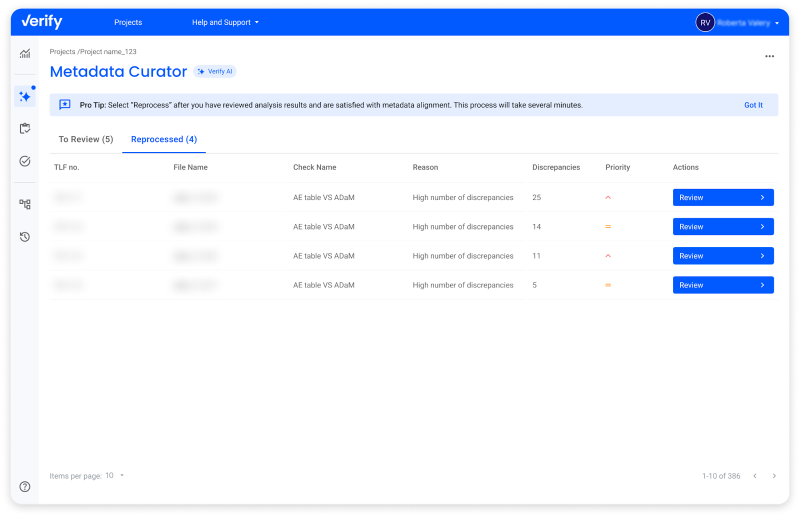Open the workflow hierarchy panel in the sidebar

(25, 203)
